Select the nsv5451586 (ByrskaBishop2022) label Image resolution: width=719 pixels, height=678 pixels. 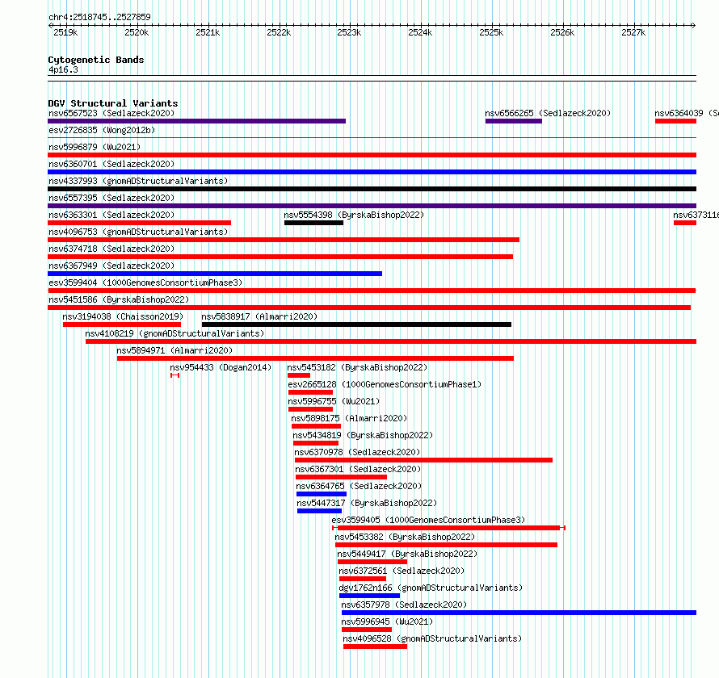tap(119, 299)
